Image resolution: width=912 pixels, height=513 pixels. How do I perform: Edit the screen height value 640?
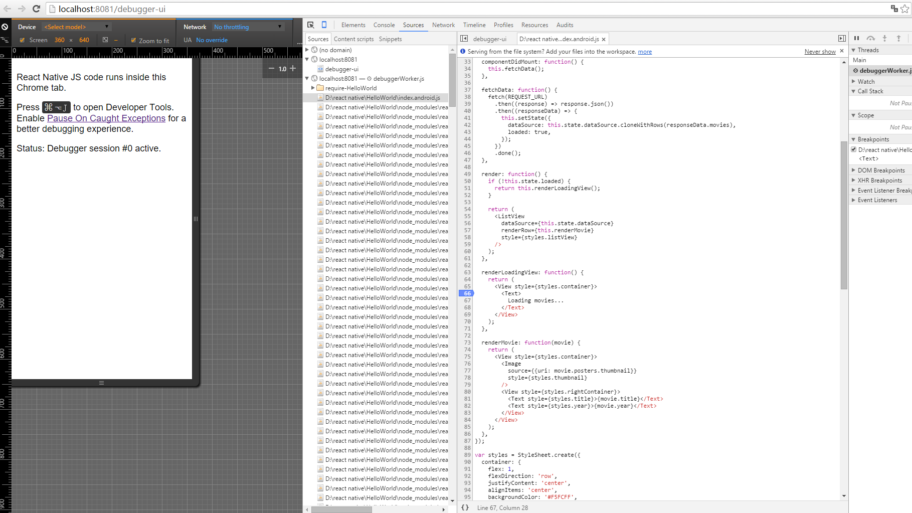84,40
